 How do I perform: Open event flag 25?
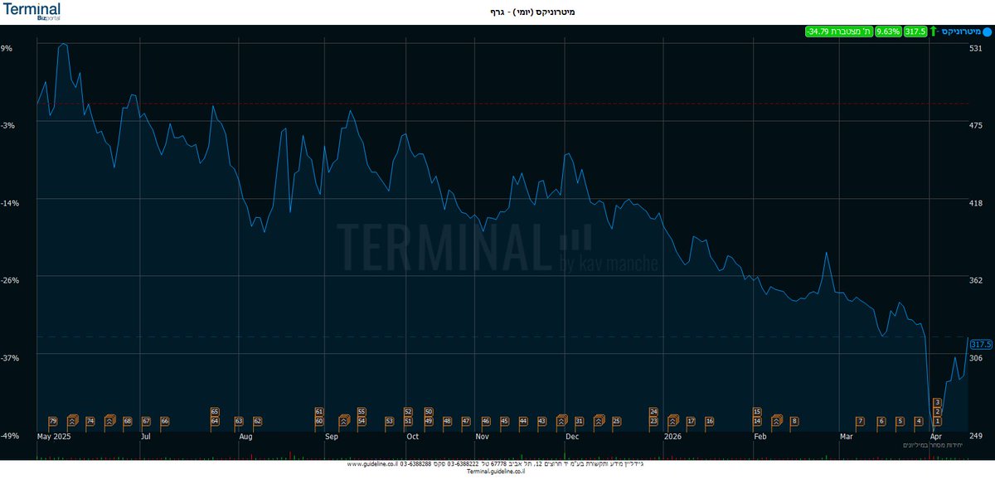(x=617, y=421)
